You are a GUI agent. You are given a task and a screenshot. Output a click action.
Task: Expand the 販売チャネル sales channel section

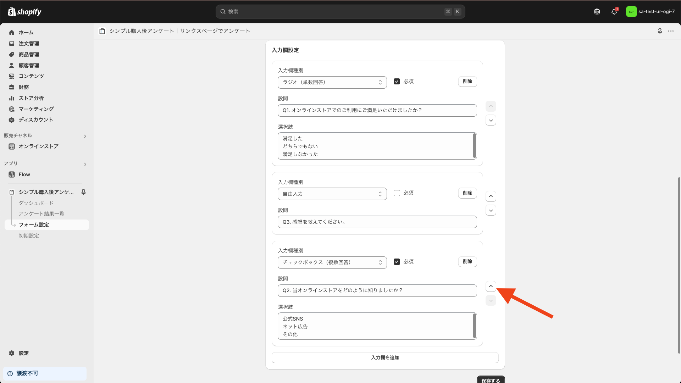(x=85, y=136)
